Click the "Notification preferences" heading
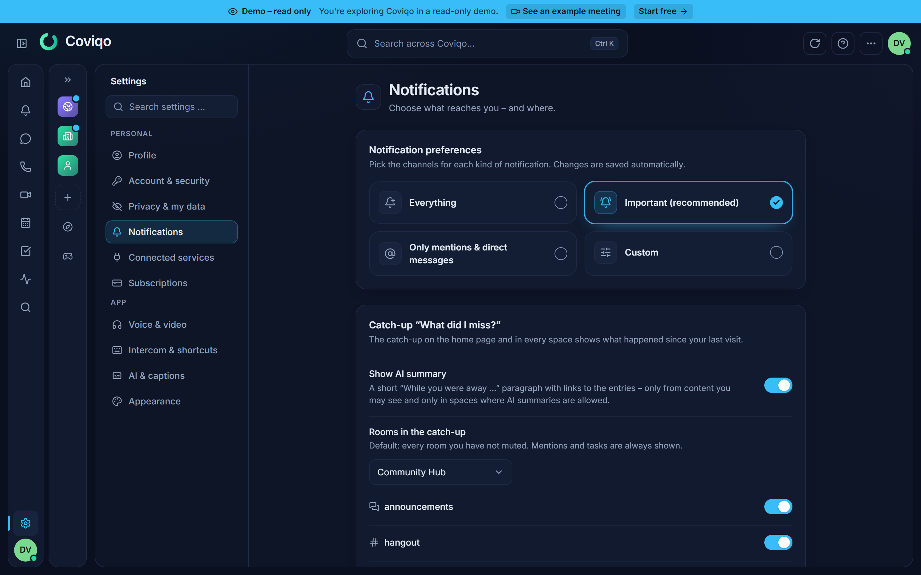921x575 pixels. point(425,150)
